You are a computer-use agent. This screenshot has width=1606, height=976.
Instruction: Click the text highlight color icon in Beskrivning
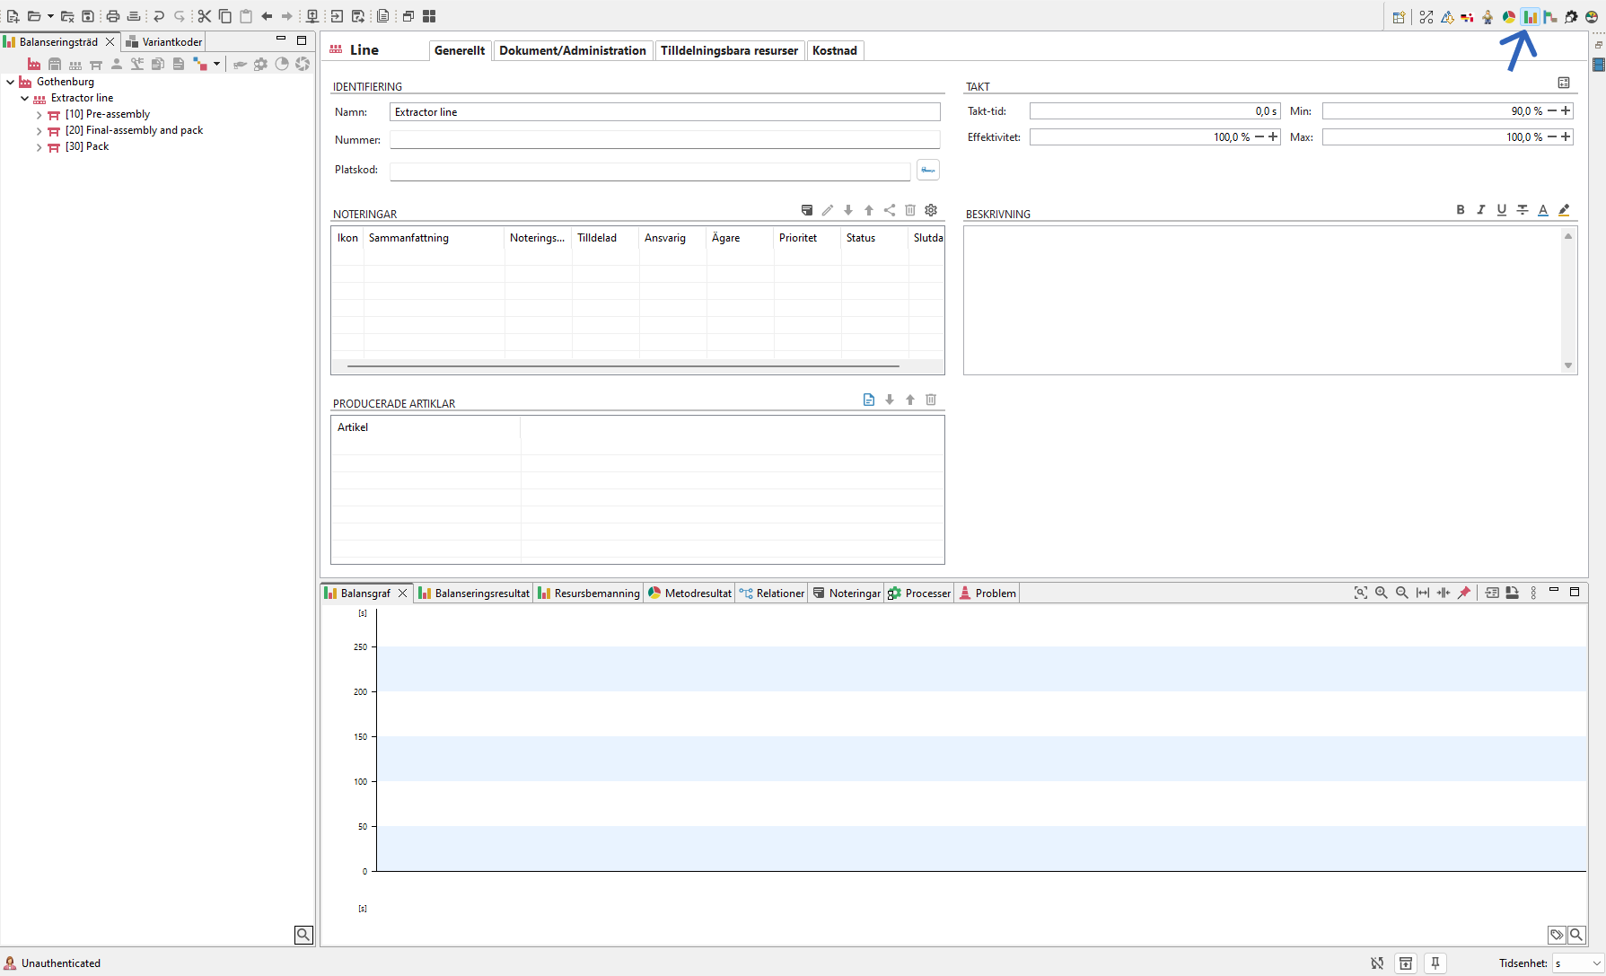[1564, 210]
